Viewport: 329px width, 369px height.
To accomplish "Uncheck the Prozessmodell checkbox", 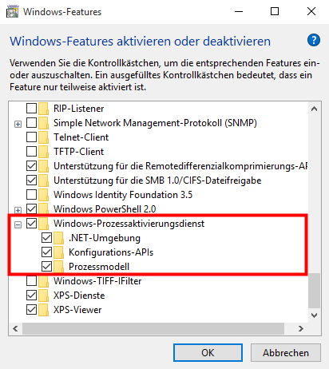I will (46, 267).
